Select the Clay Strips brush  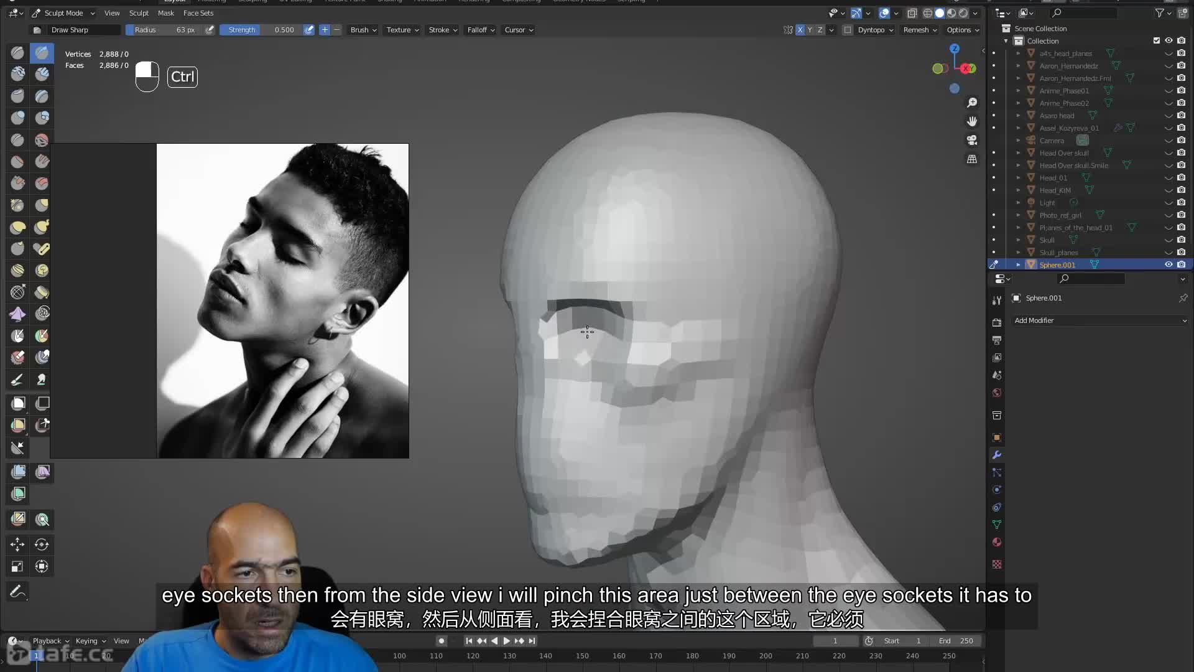(x=42, y=75)
